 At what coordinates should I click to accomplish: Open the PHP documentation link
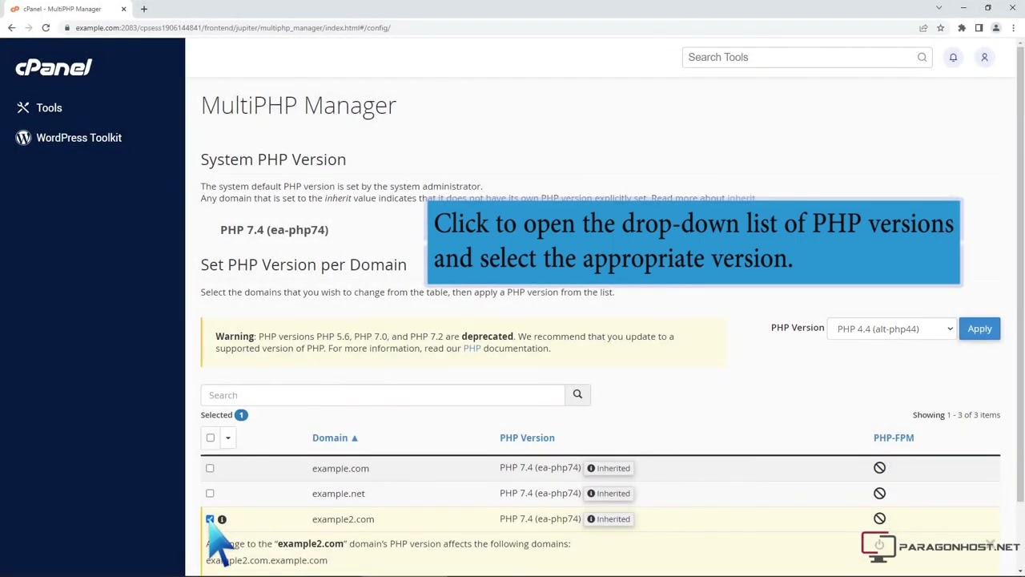(472, 349)
